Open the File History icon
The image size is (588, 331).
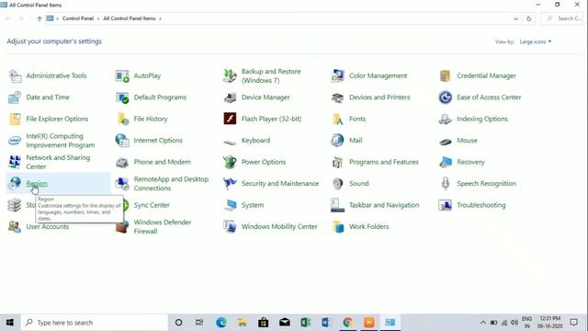point(122,119)
